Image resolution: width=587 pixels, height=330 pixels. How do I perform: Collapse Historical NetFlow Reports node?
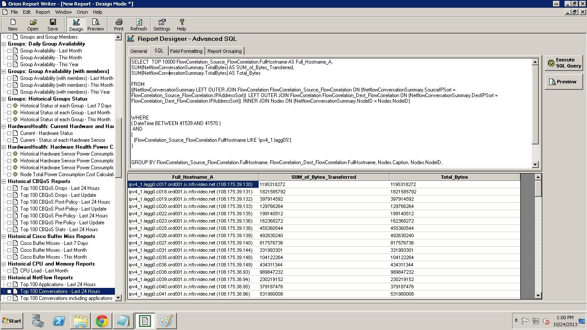click(4, 278)
